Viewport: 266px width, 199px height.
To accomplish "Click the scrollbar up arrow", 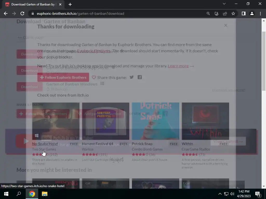I will tap(263, 21).
